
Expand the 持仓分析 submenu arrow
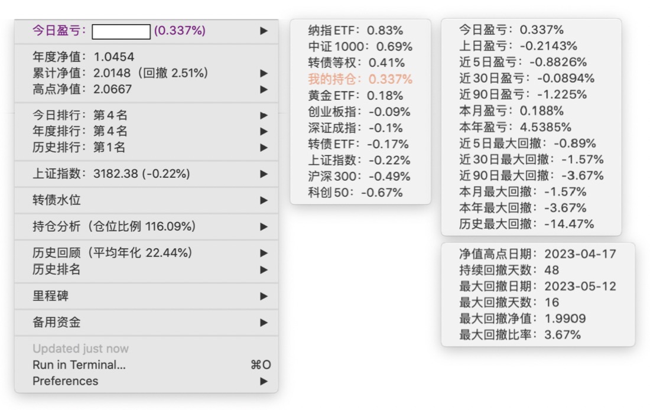264,226
